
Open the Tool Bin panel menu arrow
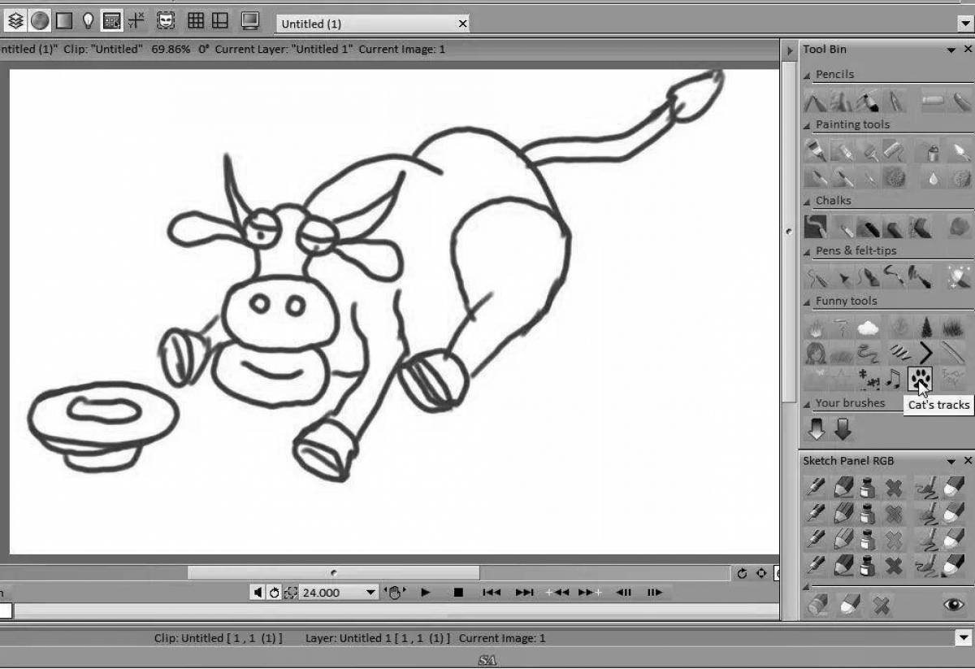[951, 50]
